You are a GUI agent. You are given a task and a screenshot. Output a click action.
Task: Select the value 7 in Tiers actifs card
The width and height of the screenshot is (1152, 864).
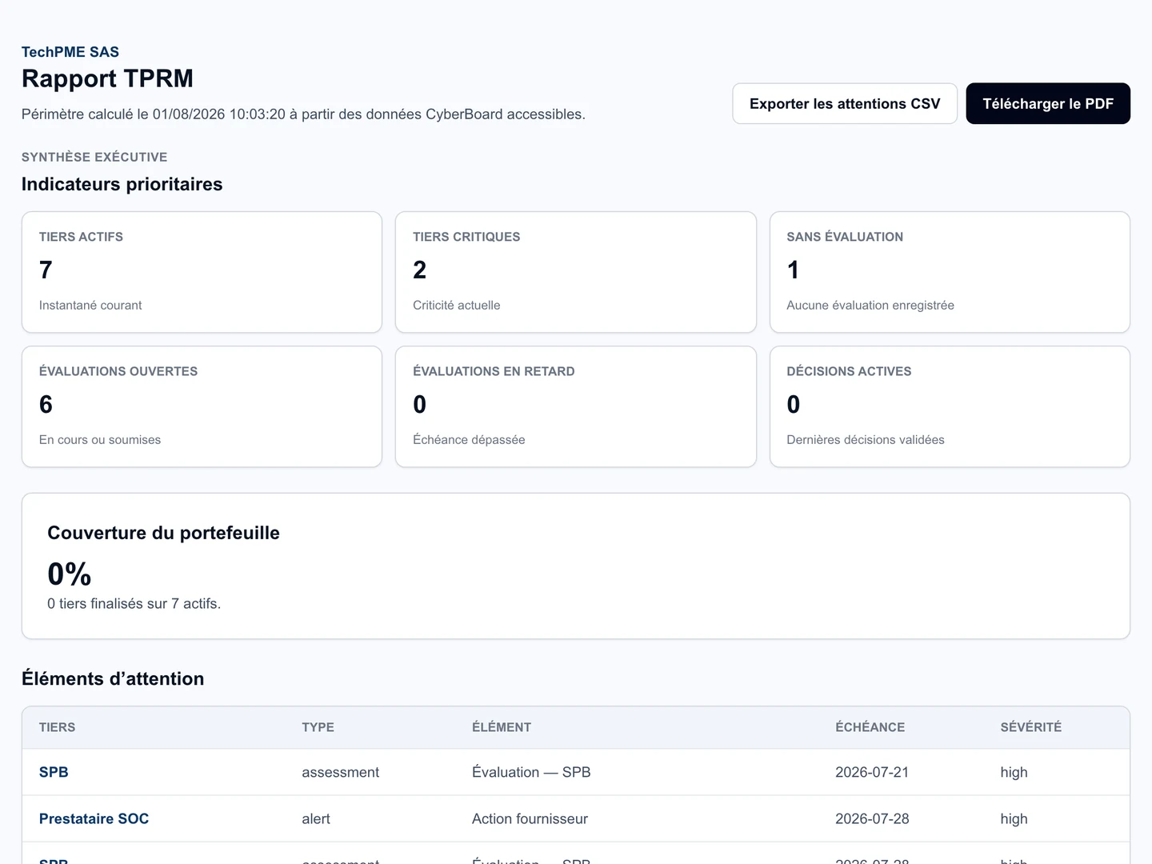tap(46, 270)
